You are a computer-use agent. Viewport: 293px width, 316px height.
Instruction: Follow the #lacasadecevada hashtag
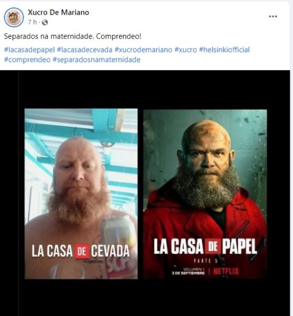(85, 50)
